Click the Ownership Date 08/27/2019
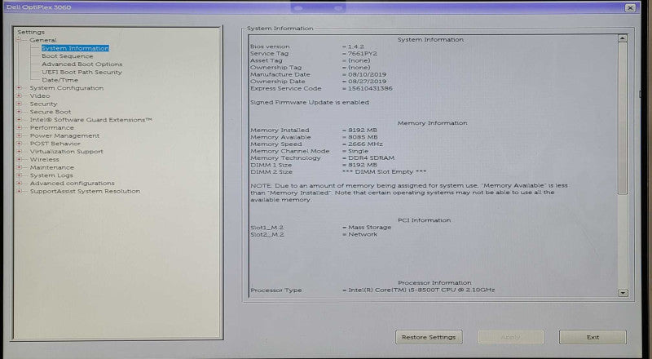This screenshot has height=359, width=652. 368,82
